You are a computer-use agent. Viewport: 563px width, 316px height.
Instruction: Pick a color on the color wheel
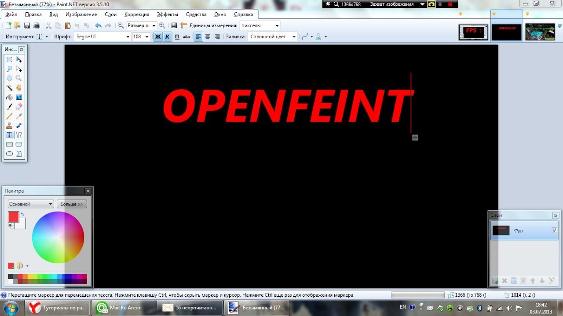click(58, 237)
